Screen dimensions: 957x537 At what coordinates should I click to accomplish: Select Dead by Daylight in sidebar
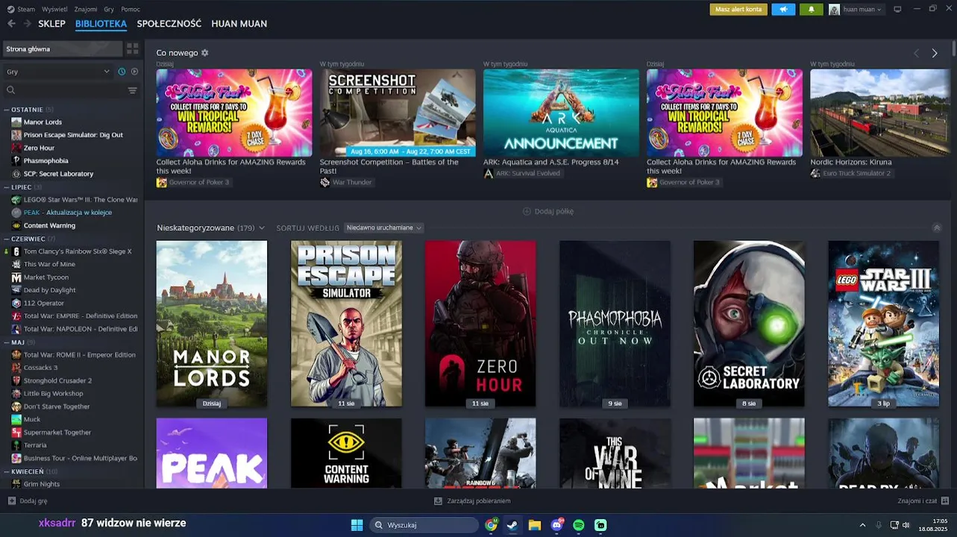[49, 290]
